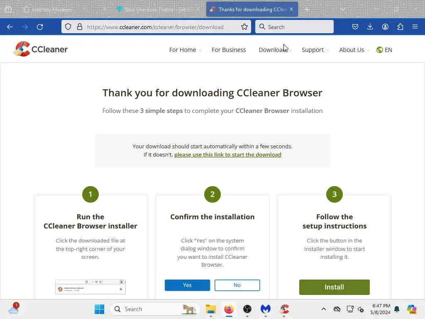Change language with the EN globe
This screenshot has width=425, height=319.
click(384, 50)
